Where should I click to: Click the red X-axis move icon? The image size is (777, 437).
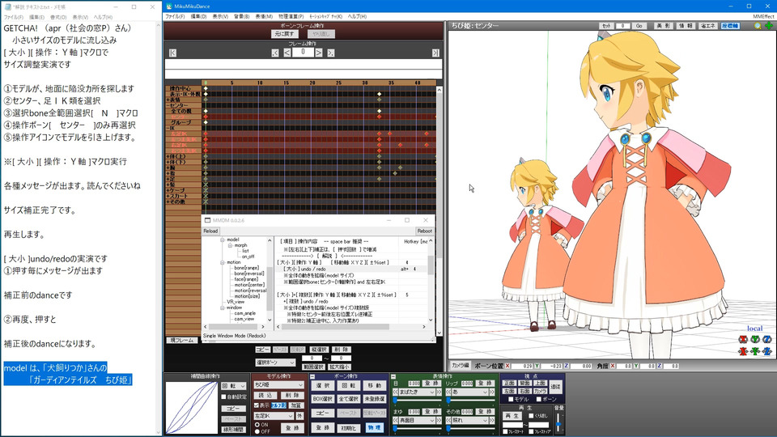[743, 351]
